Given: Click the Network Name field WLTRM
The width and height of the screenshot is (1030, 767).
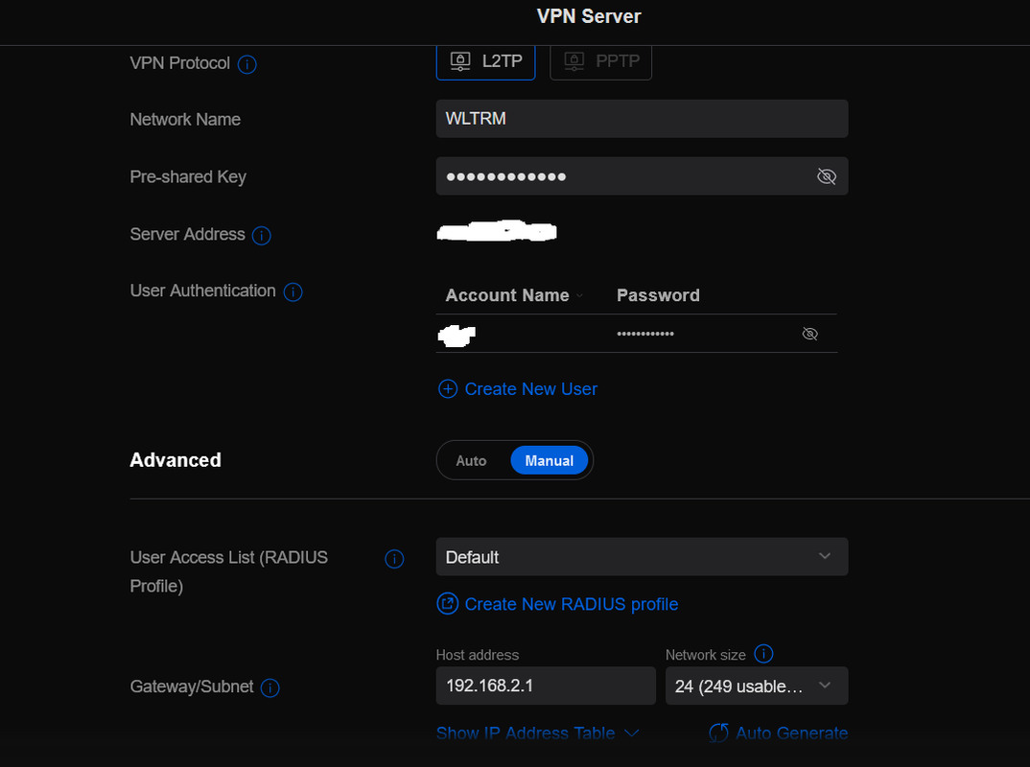Looking at the screenshot, I should point(642,119).
